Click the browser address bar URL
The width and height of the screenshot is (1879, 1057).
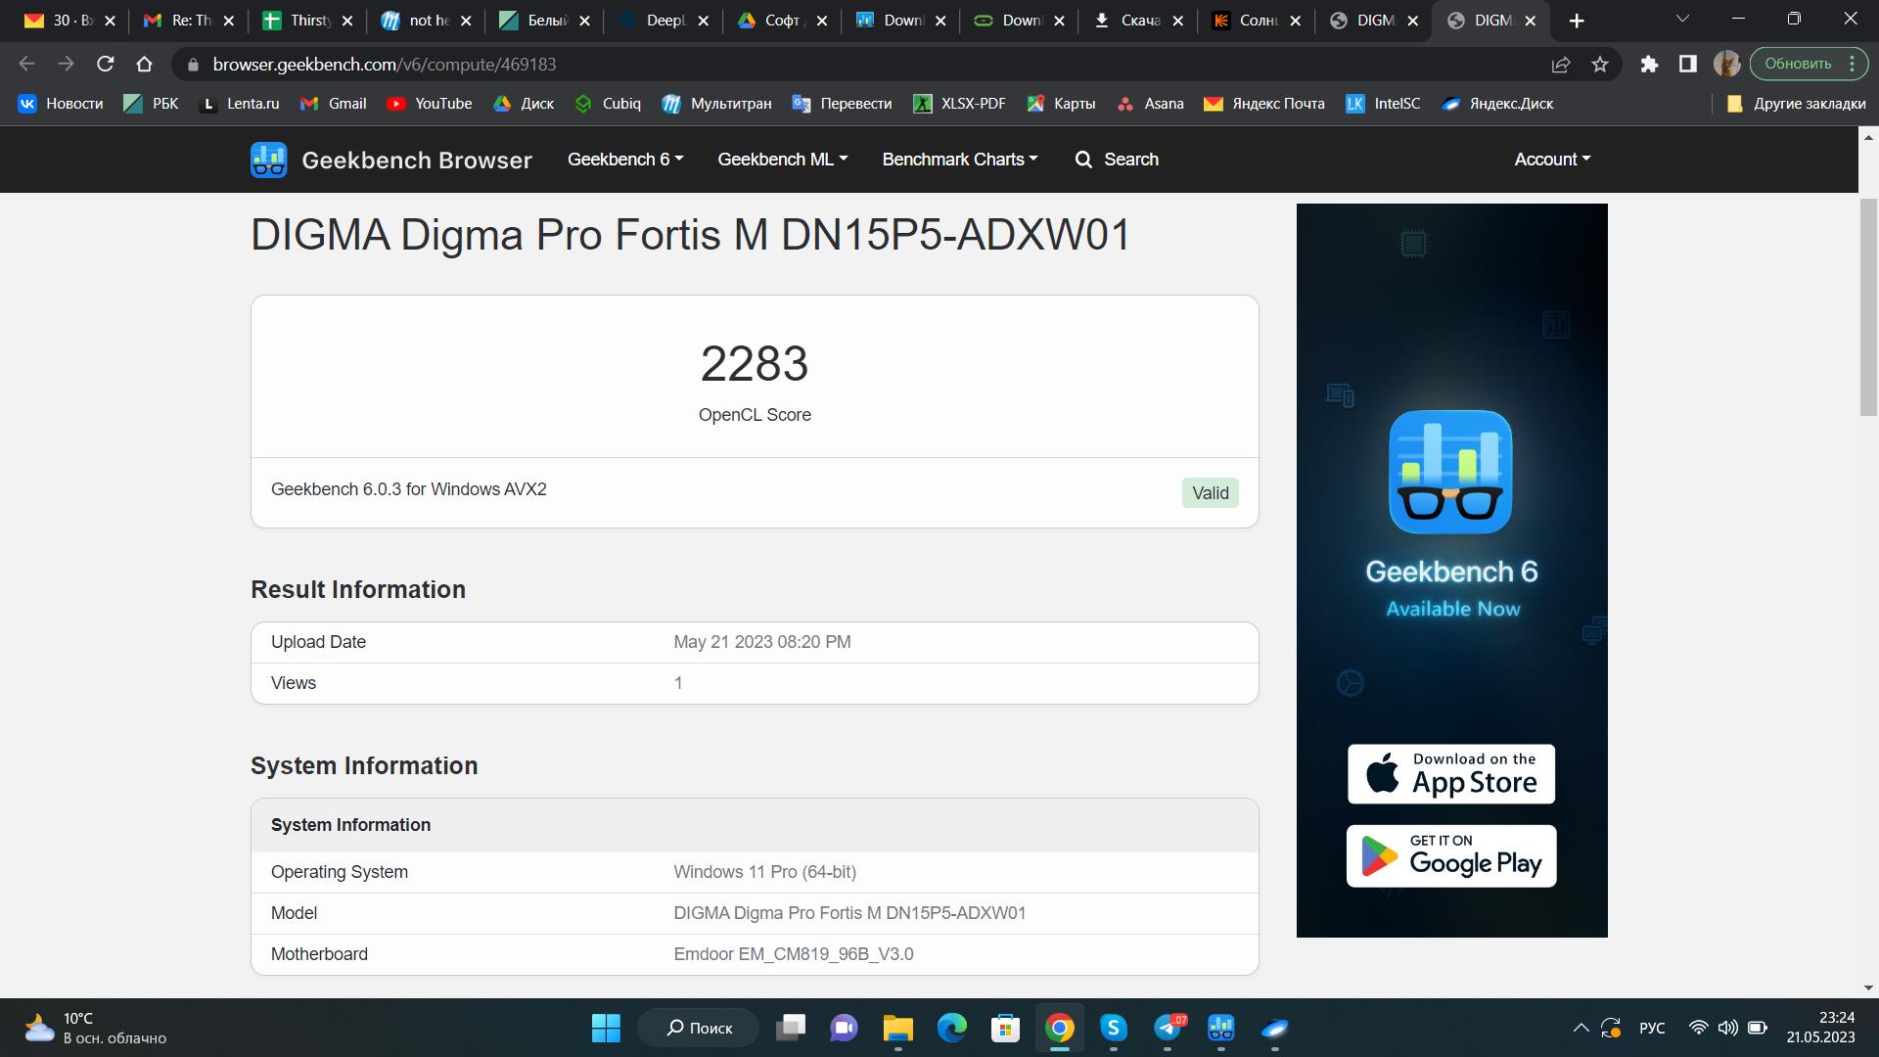click(385, 65)
